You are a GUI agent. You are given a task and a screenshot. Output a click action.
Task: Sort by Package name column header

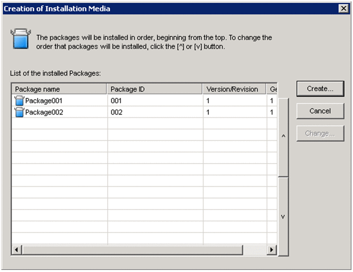pos(59,89)
